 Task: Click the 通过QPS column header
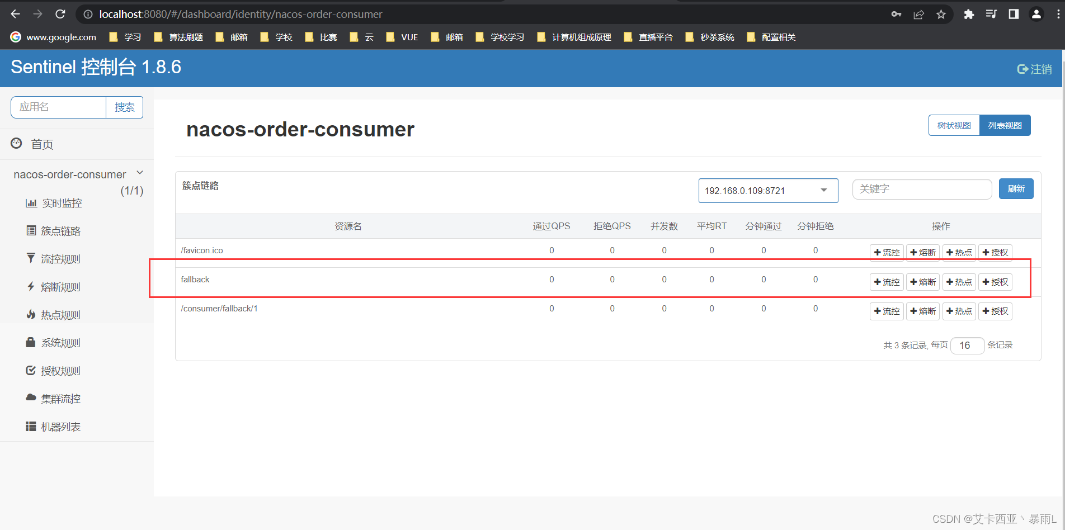pyautogui.click(x=552, y=226)
